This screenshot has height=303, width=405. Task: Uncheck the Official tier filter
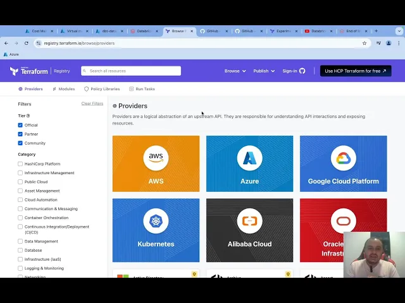[x=20, y=125]
